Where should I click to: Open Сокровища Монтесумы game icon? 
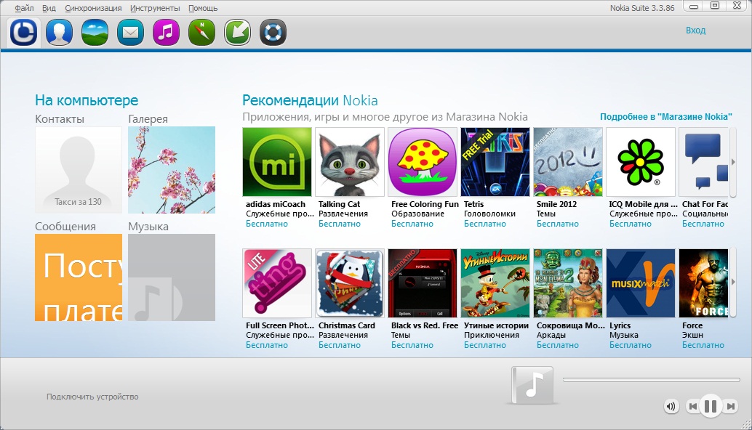tap(568, 283)
